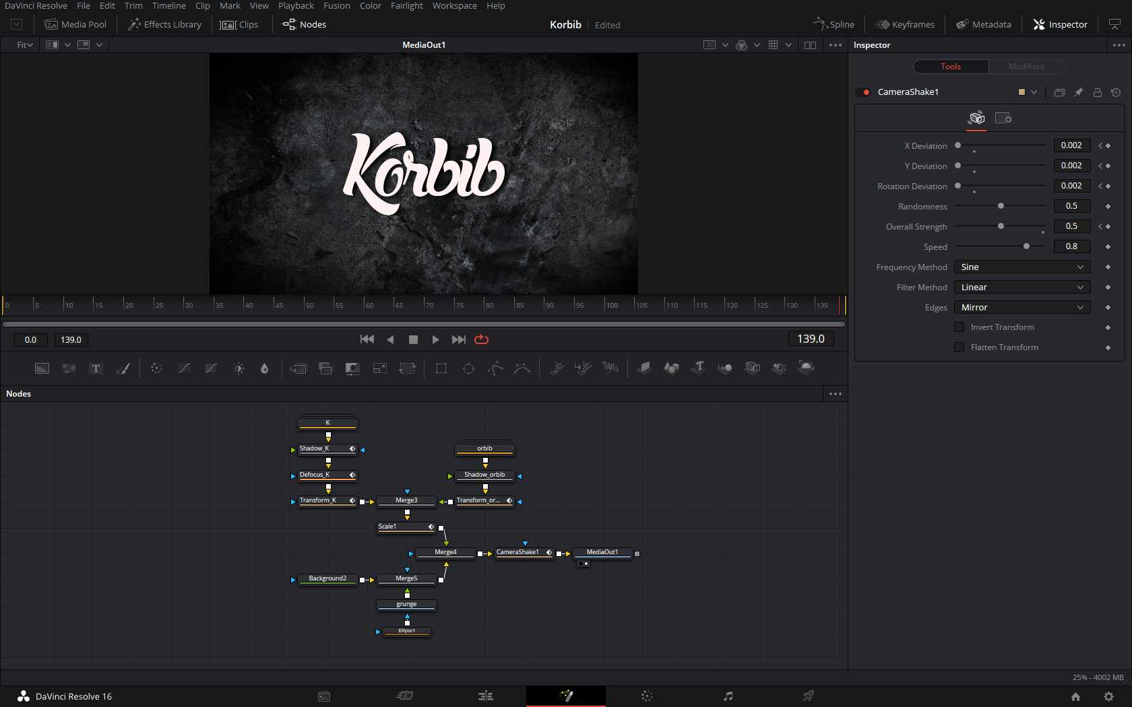Viewport: 1132px width, 707px height.
Task: Toggle the Clips panel button
Action: [239, 24]
